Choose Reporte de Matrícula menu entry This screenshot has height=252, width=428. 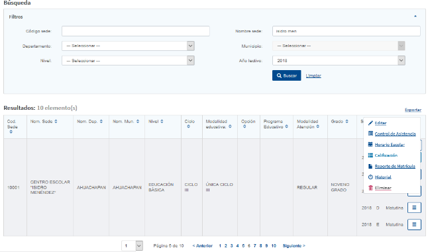(395, 166)
